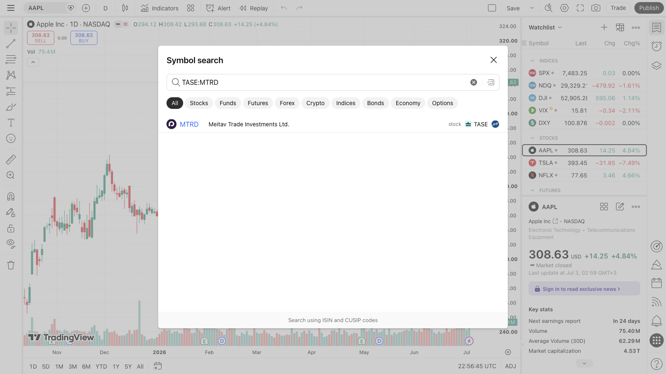Click the undo arrow
This screenshot has height=374, width=666.
click(x=284, y=8)
